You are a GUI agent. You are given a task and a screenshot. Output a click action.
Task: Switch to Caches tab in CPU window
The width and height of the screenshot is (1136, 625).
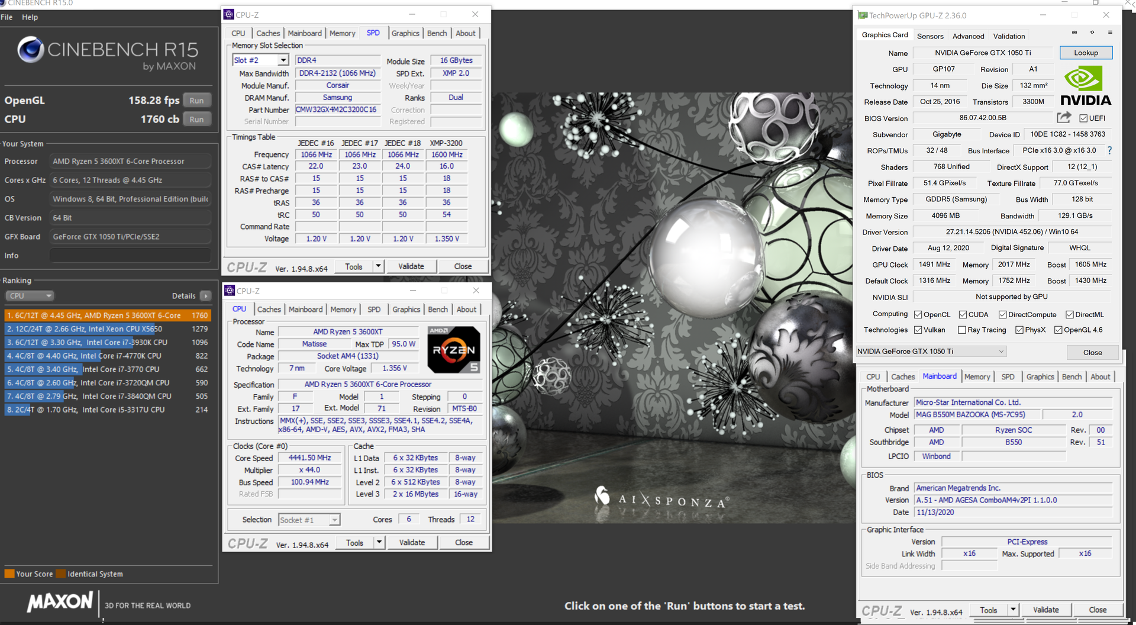[269, 310]
